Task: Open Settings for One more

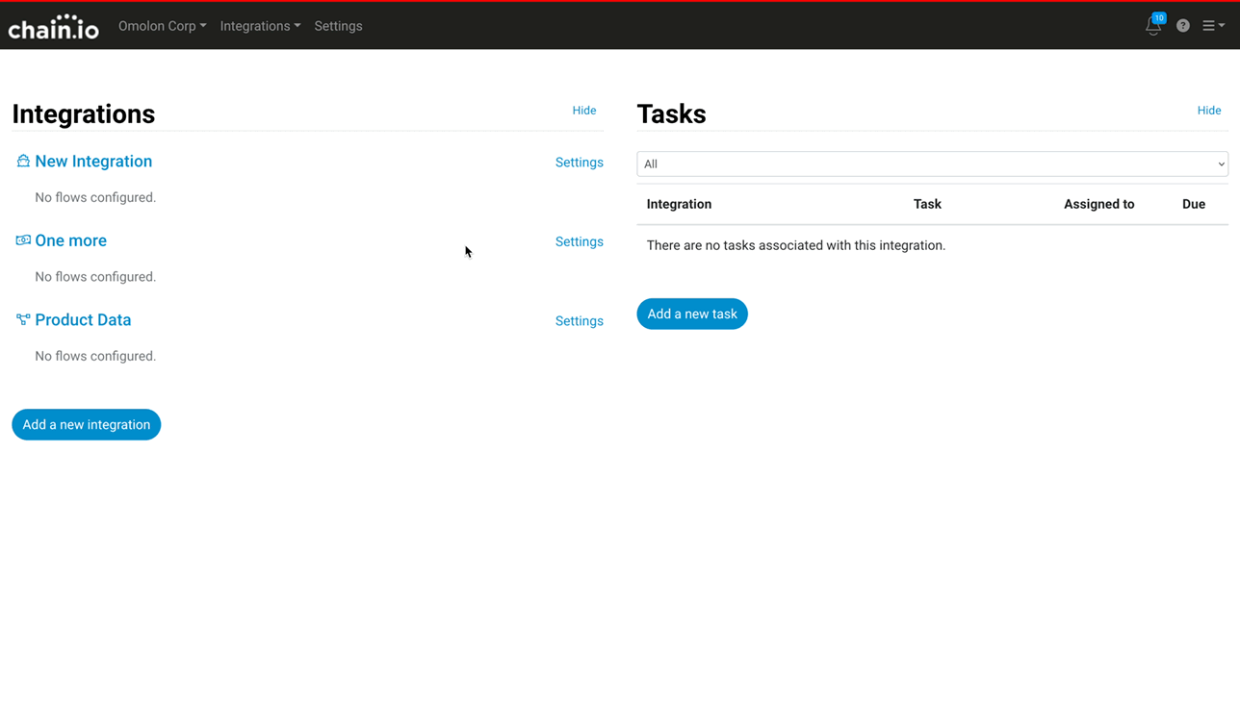Action: [579, 241]
